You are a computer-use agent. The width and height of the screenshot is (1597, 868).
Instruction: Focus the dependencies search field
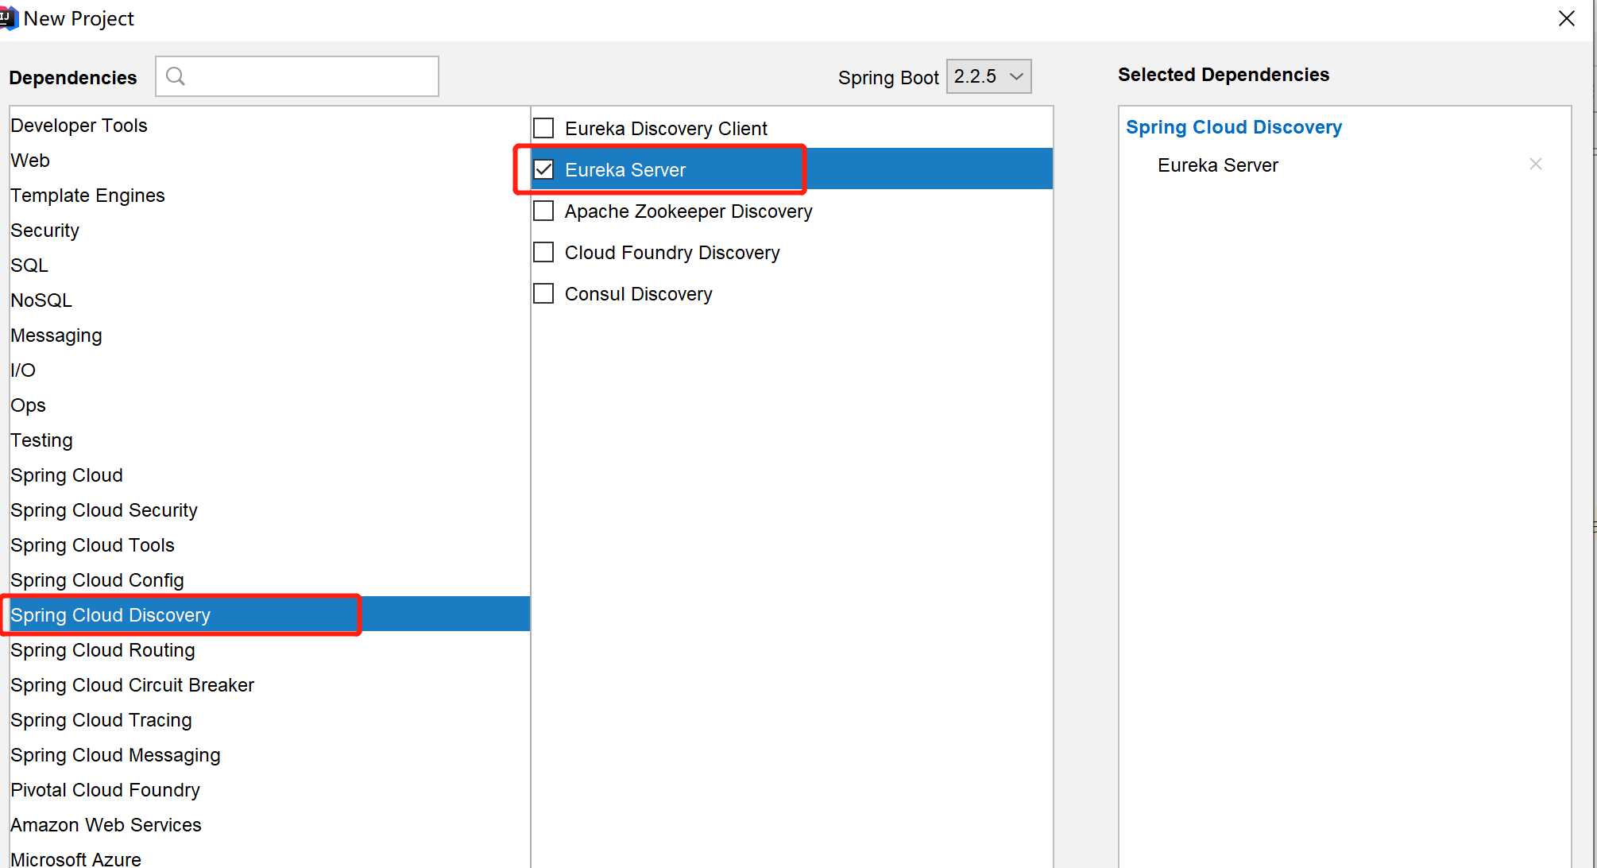click(x=297, y=76)
